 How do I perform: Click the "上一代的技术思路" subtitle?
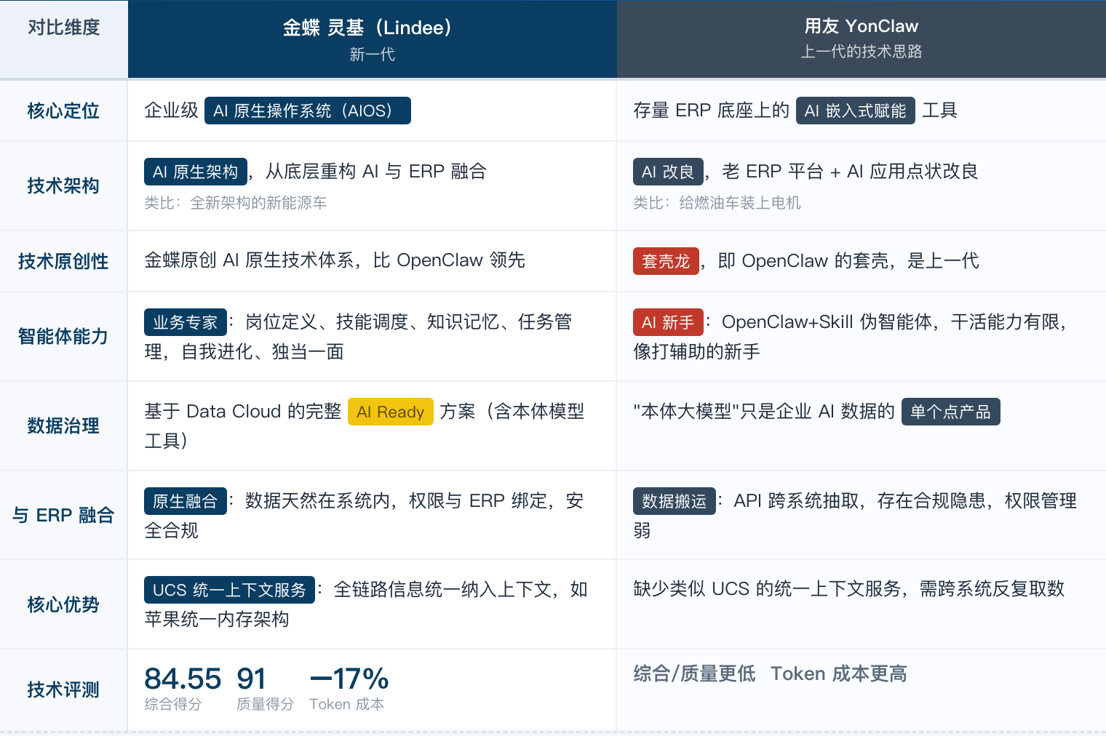[862, 52]
